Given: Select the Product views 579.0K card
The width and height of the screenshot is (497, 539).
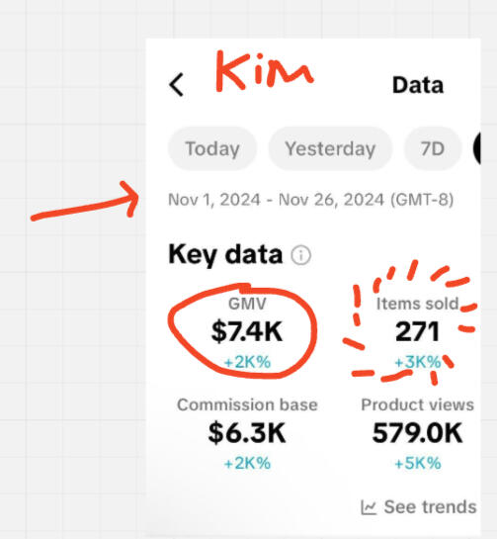Looking at the screenshot, I should click(x=417, y=433).
